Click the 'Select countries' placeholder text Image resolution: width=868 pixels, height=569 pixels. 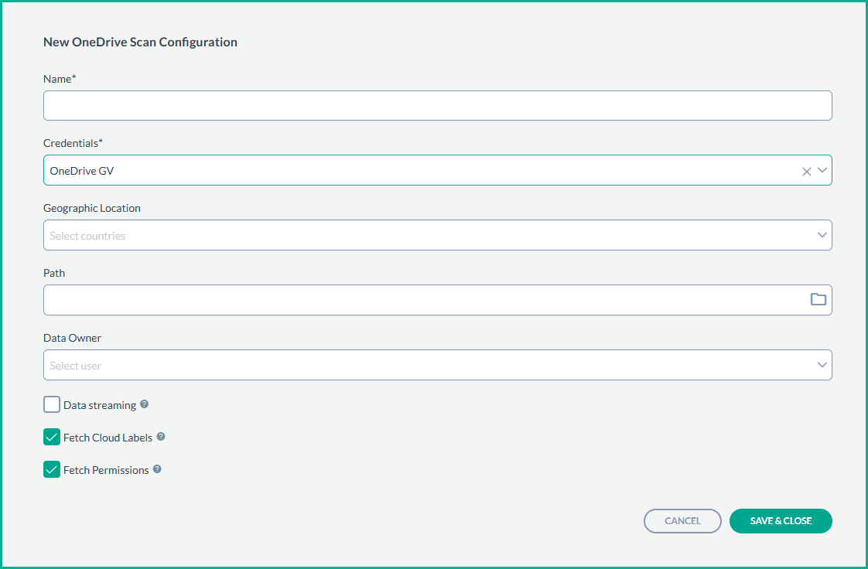(87, 236)
